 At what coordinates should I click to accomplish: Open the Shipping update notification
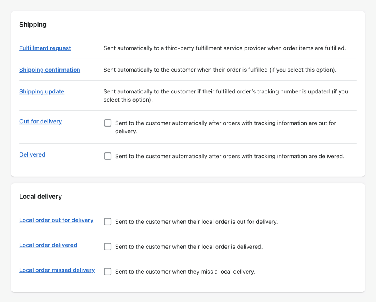tap(41, 91)
